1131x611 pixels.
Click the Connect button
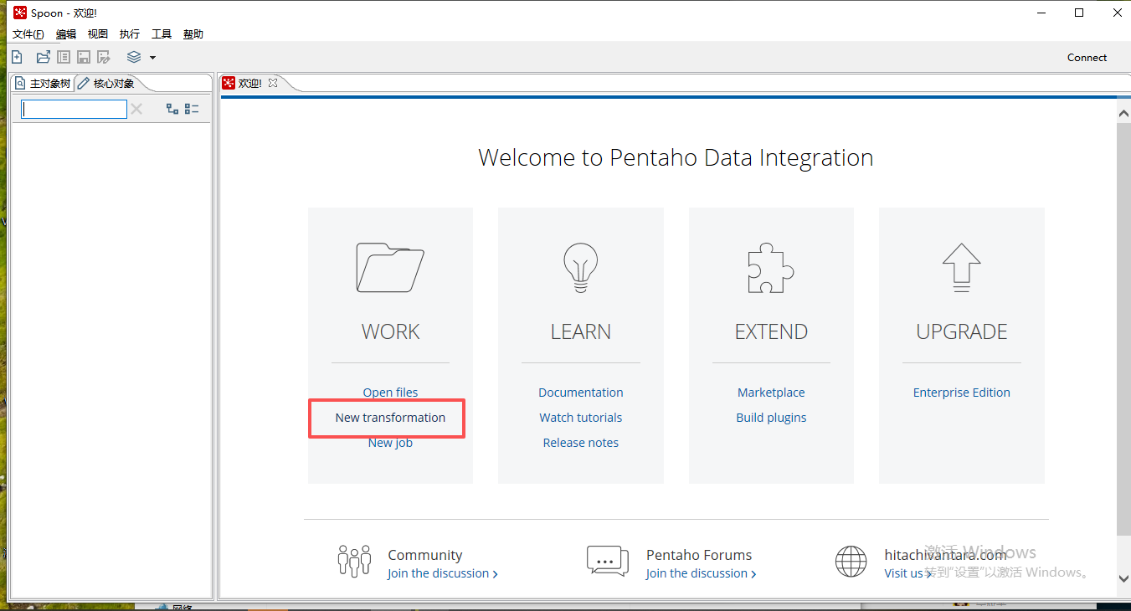pos(1087,57)
